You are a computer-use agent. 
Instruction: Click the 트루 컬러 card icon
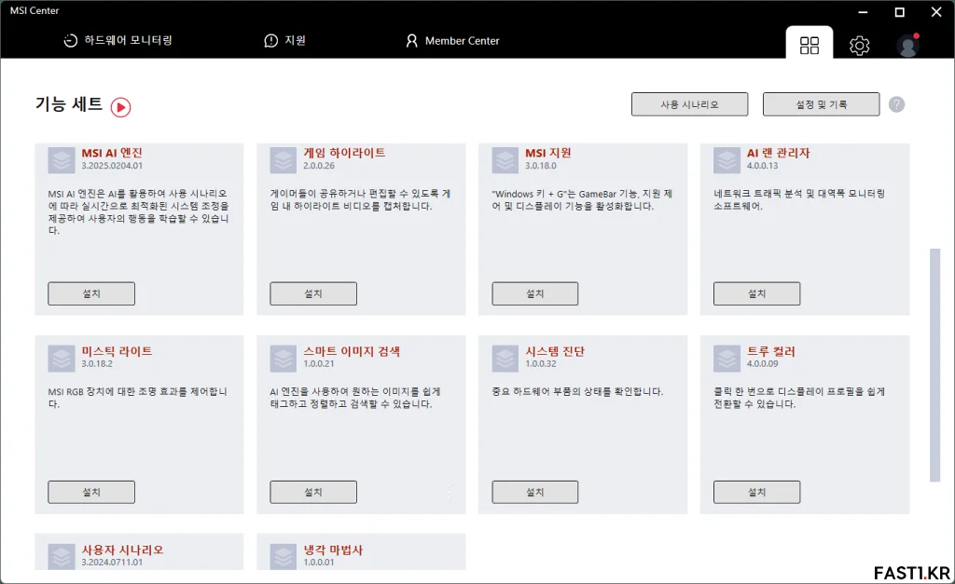coord(727,359)
